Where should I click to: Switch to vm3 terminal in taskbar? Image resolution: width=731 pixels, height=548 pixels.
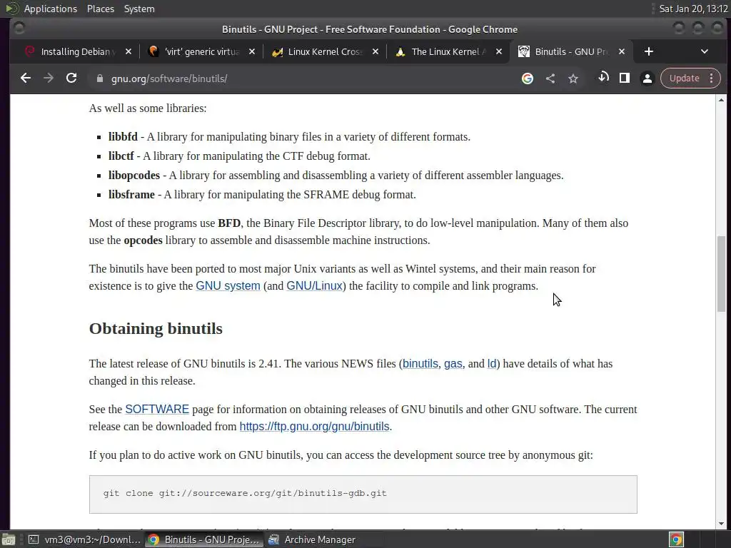[84, 539]
